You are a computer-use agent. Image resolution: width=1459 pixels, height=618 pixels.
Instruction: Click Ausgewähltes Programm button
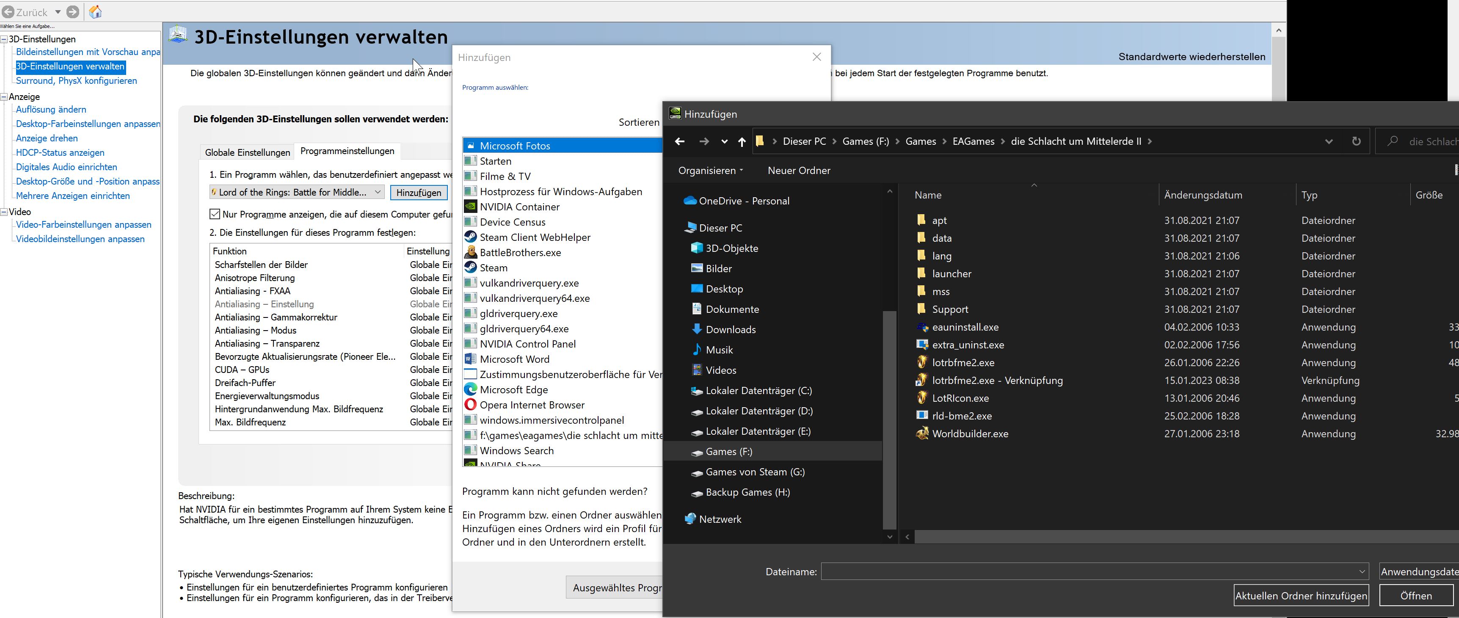click(615, 588)
